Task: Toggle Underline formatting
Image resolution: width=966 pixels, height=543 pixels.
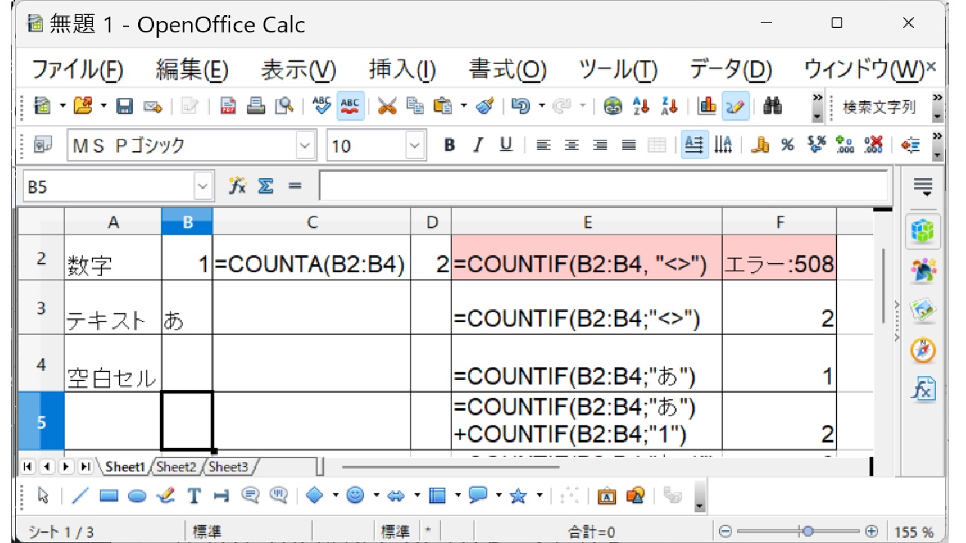Action: click(x=506, y=145)
